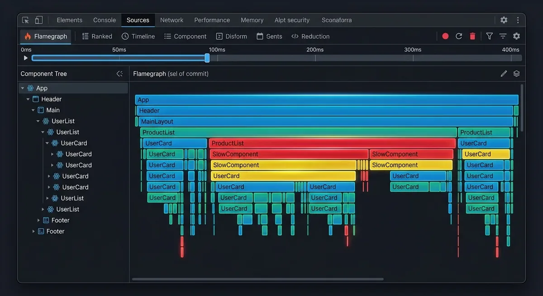
Task: Select the wide green ProductList bar
Action: pyautogui.click(x=299, y=132)
